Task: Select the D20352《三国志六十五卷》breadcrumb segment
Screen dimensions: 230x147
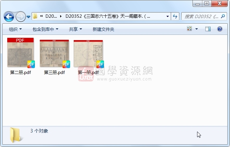Action: pyautogui.click(x=108, y=16)
